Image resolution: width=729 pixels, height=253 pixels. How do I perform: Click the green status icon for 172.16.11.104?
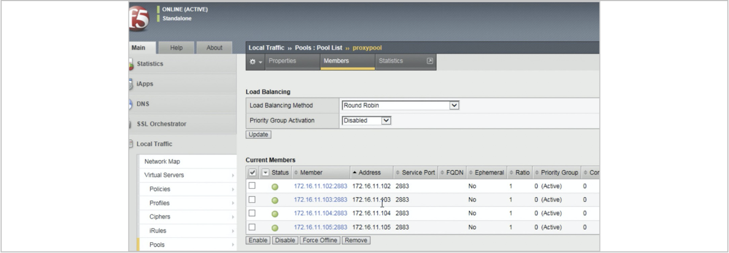(275, 214)
